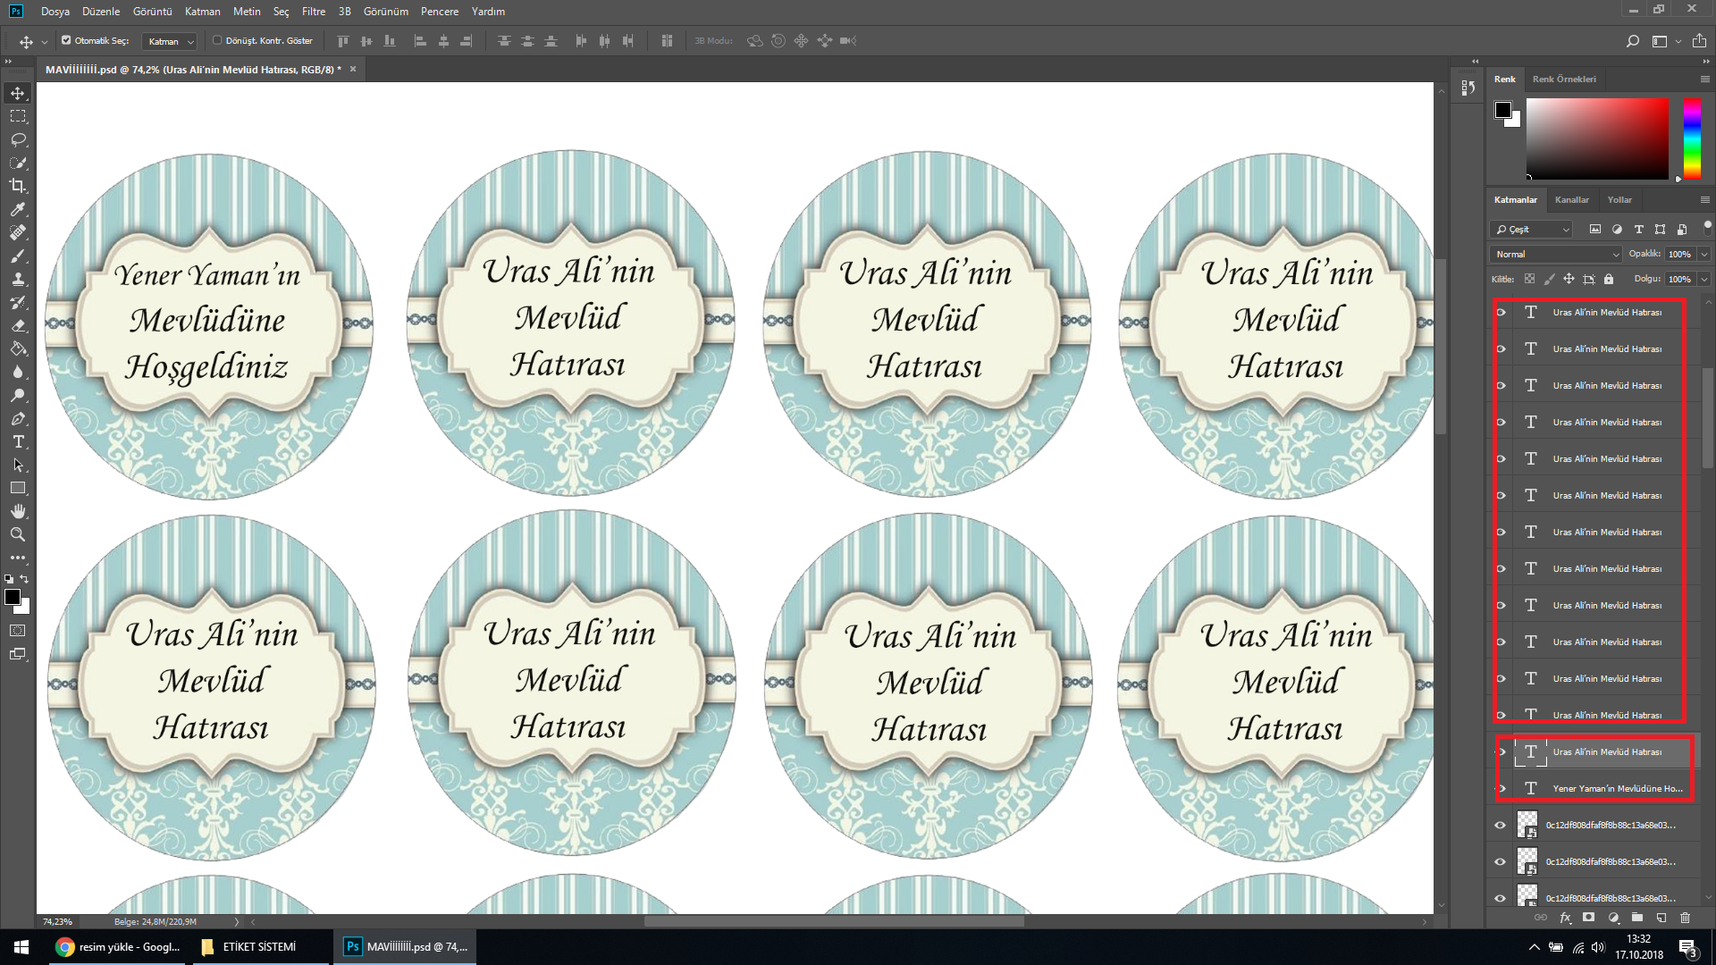The width and height of the screenshot is (1716, 965).
Task: Hide the Yener Yaman'ın Mevlüdüne text layer
Action: (x=1501, y=788)
